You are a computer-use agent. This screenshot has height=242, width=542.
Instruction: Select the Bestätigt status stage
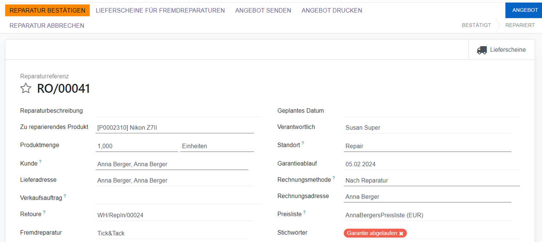[x=476, y=26]
